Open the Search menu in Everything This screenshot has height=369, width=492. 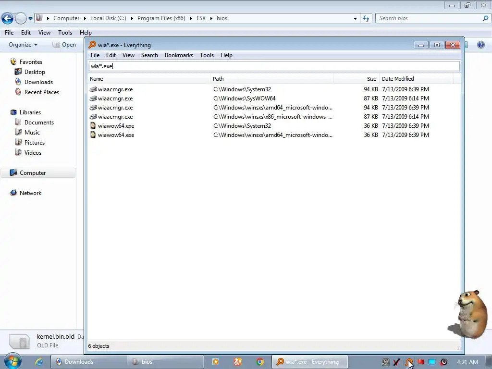pyautogui.click(x=149, y=55)
